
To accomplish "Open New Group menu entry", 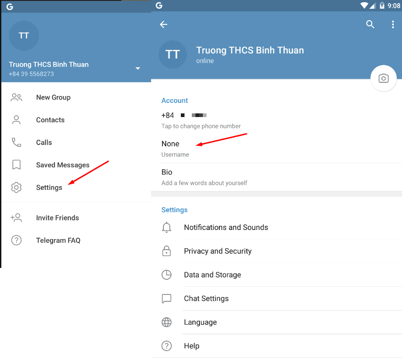I will click(76, 97).
